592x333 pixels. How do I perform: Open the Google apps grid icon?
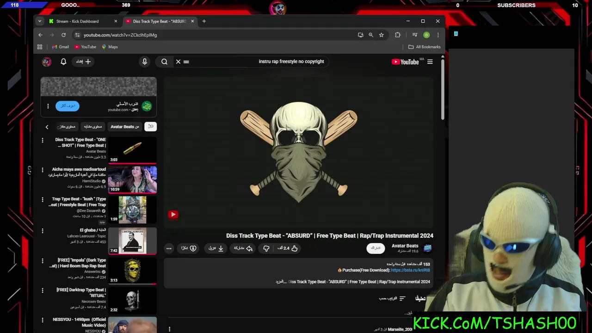[x=40, y=47]
